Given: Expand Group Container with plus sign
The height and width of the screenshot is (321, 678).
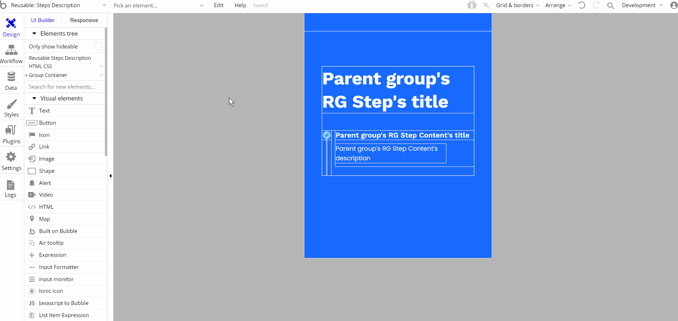Looking at the screenshot, I should pyautogui.click(x=26, y=75).
